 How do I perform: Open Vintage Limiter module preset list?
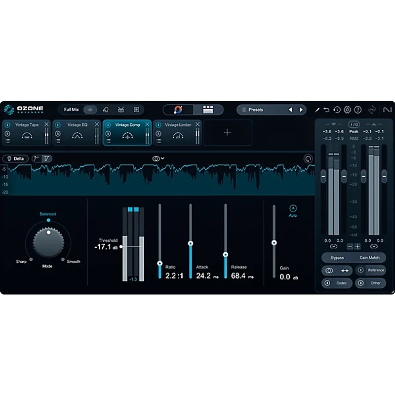[x=158, y=141]
